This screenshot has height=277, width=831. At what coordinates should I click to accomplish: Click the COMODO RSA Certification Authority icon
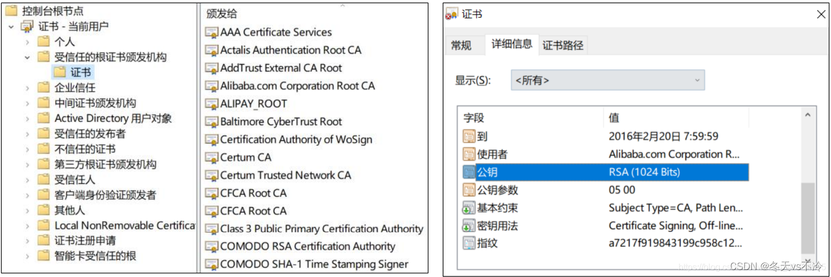tap(212, 247)
